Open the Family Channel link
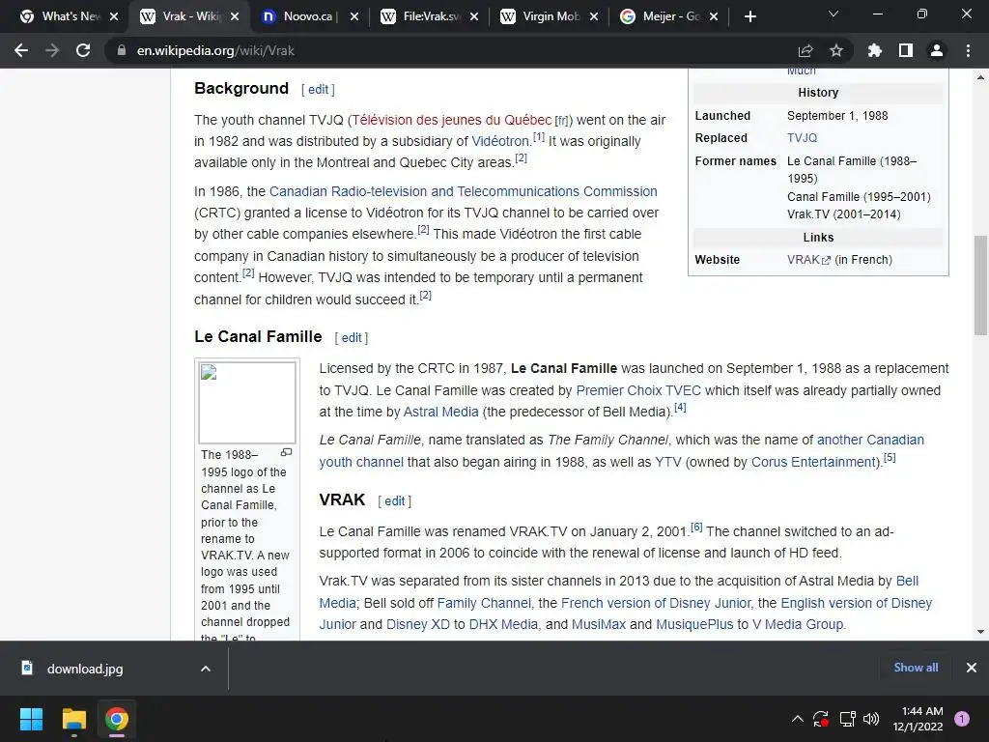This screenshot has height=742, width=989. click(484, 603)
